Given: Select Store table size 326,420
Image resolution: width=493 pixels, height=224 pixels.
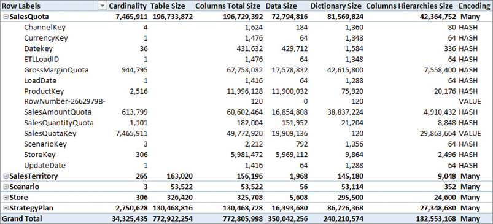Looking at the screenshot, I should pos(181,198).
